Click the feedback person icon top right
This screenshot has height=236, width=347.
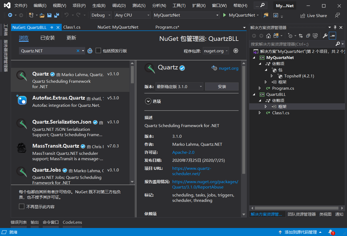tap(338, 15)
